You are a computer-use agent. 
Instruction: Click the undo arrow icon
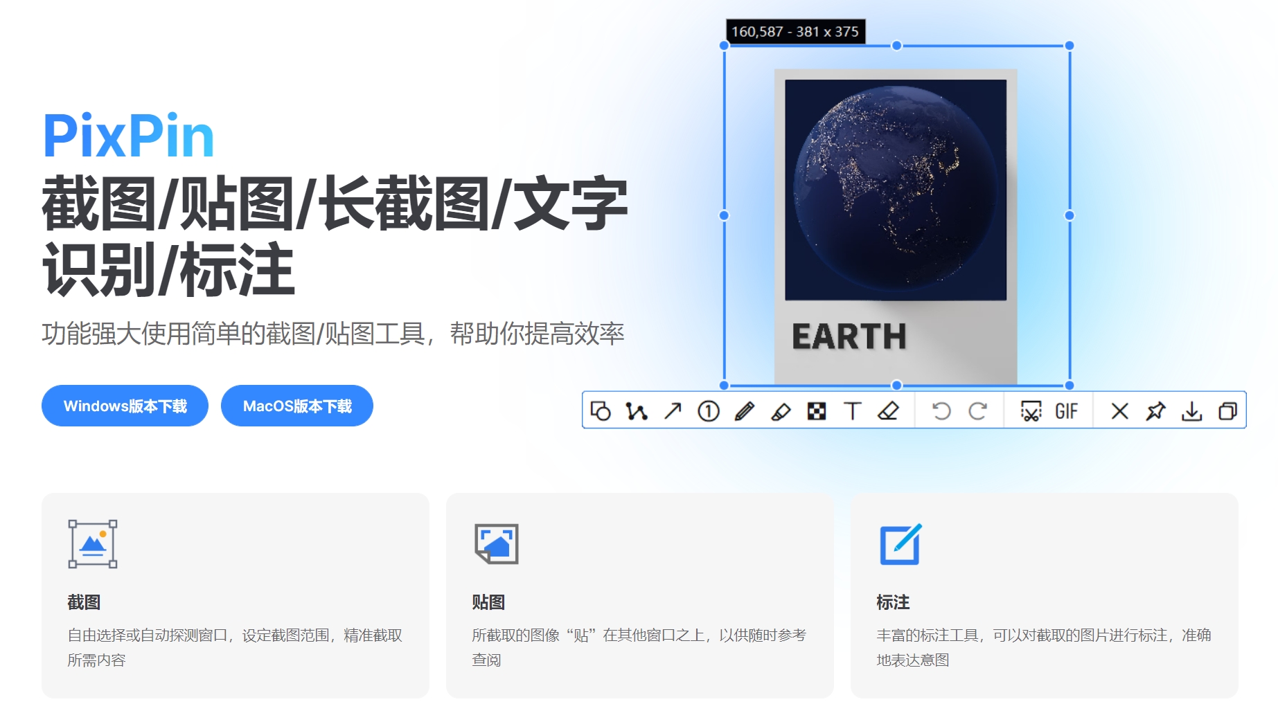pyautogui.click(x=941, y=411)
